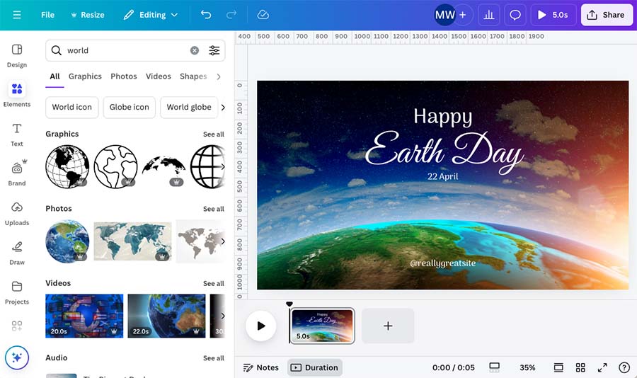The height and width of the screenshot is (378, 637).
Task: Switch to the Graphics tab
Action: tap(85, 76)
